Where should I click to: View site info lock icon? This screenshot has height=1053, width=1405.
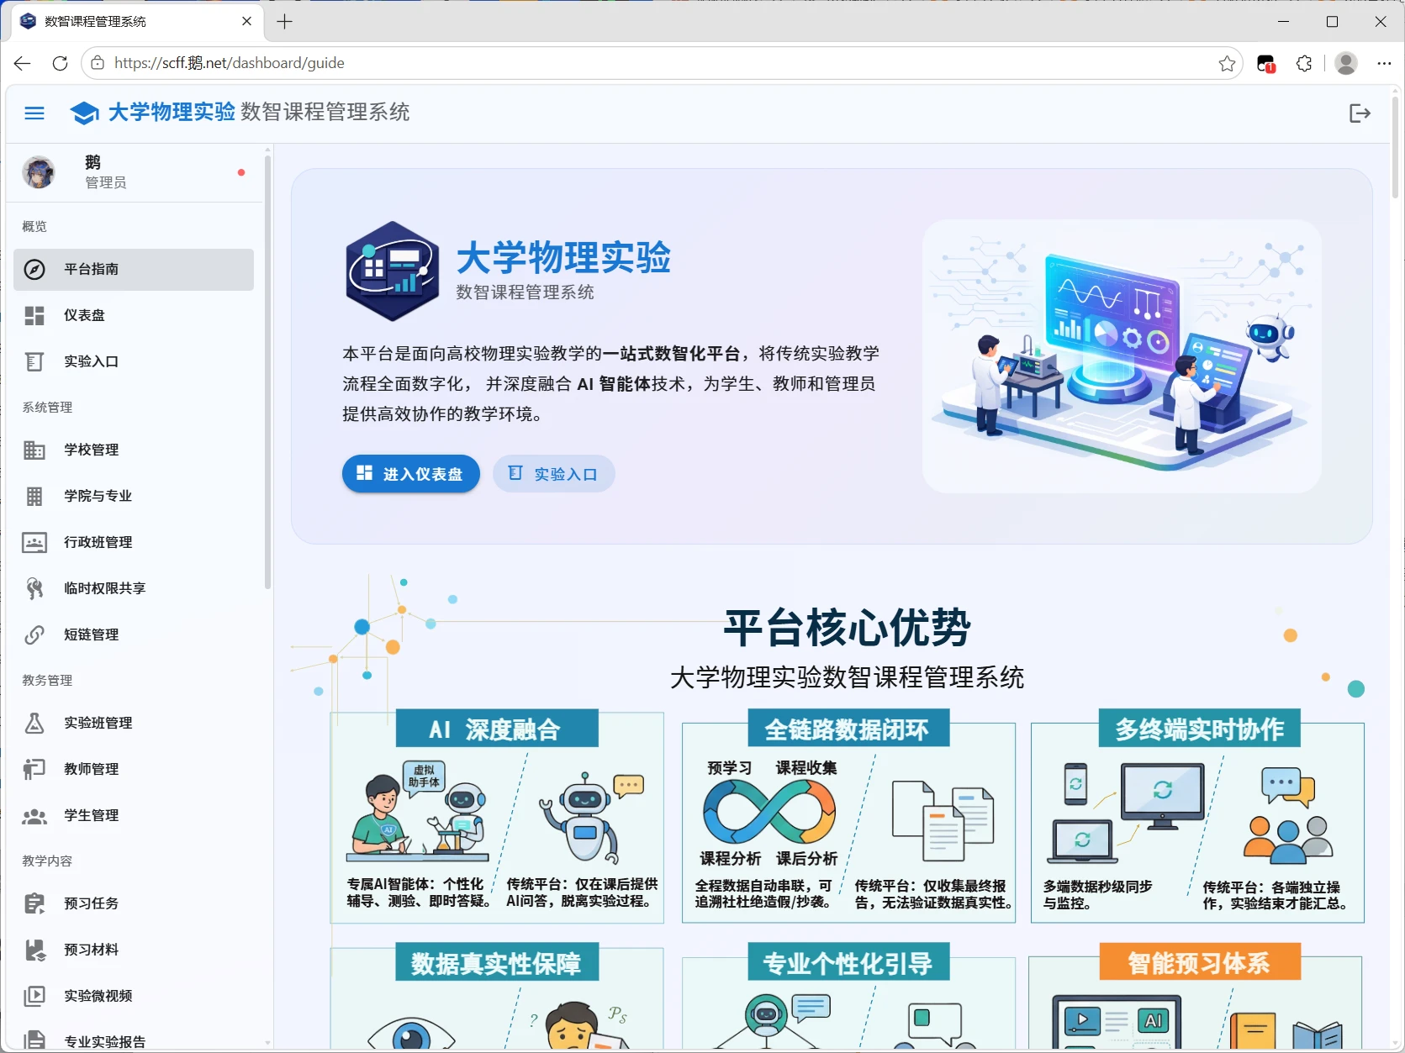(98, 63)
